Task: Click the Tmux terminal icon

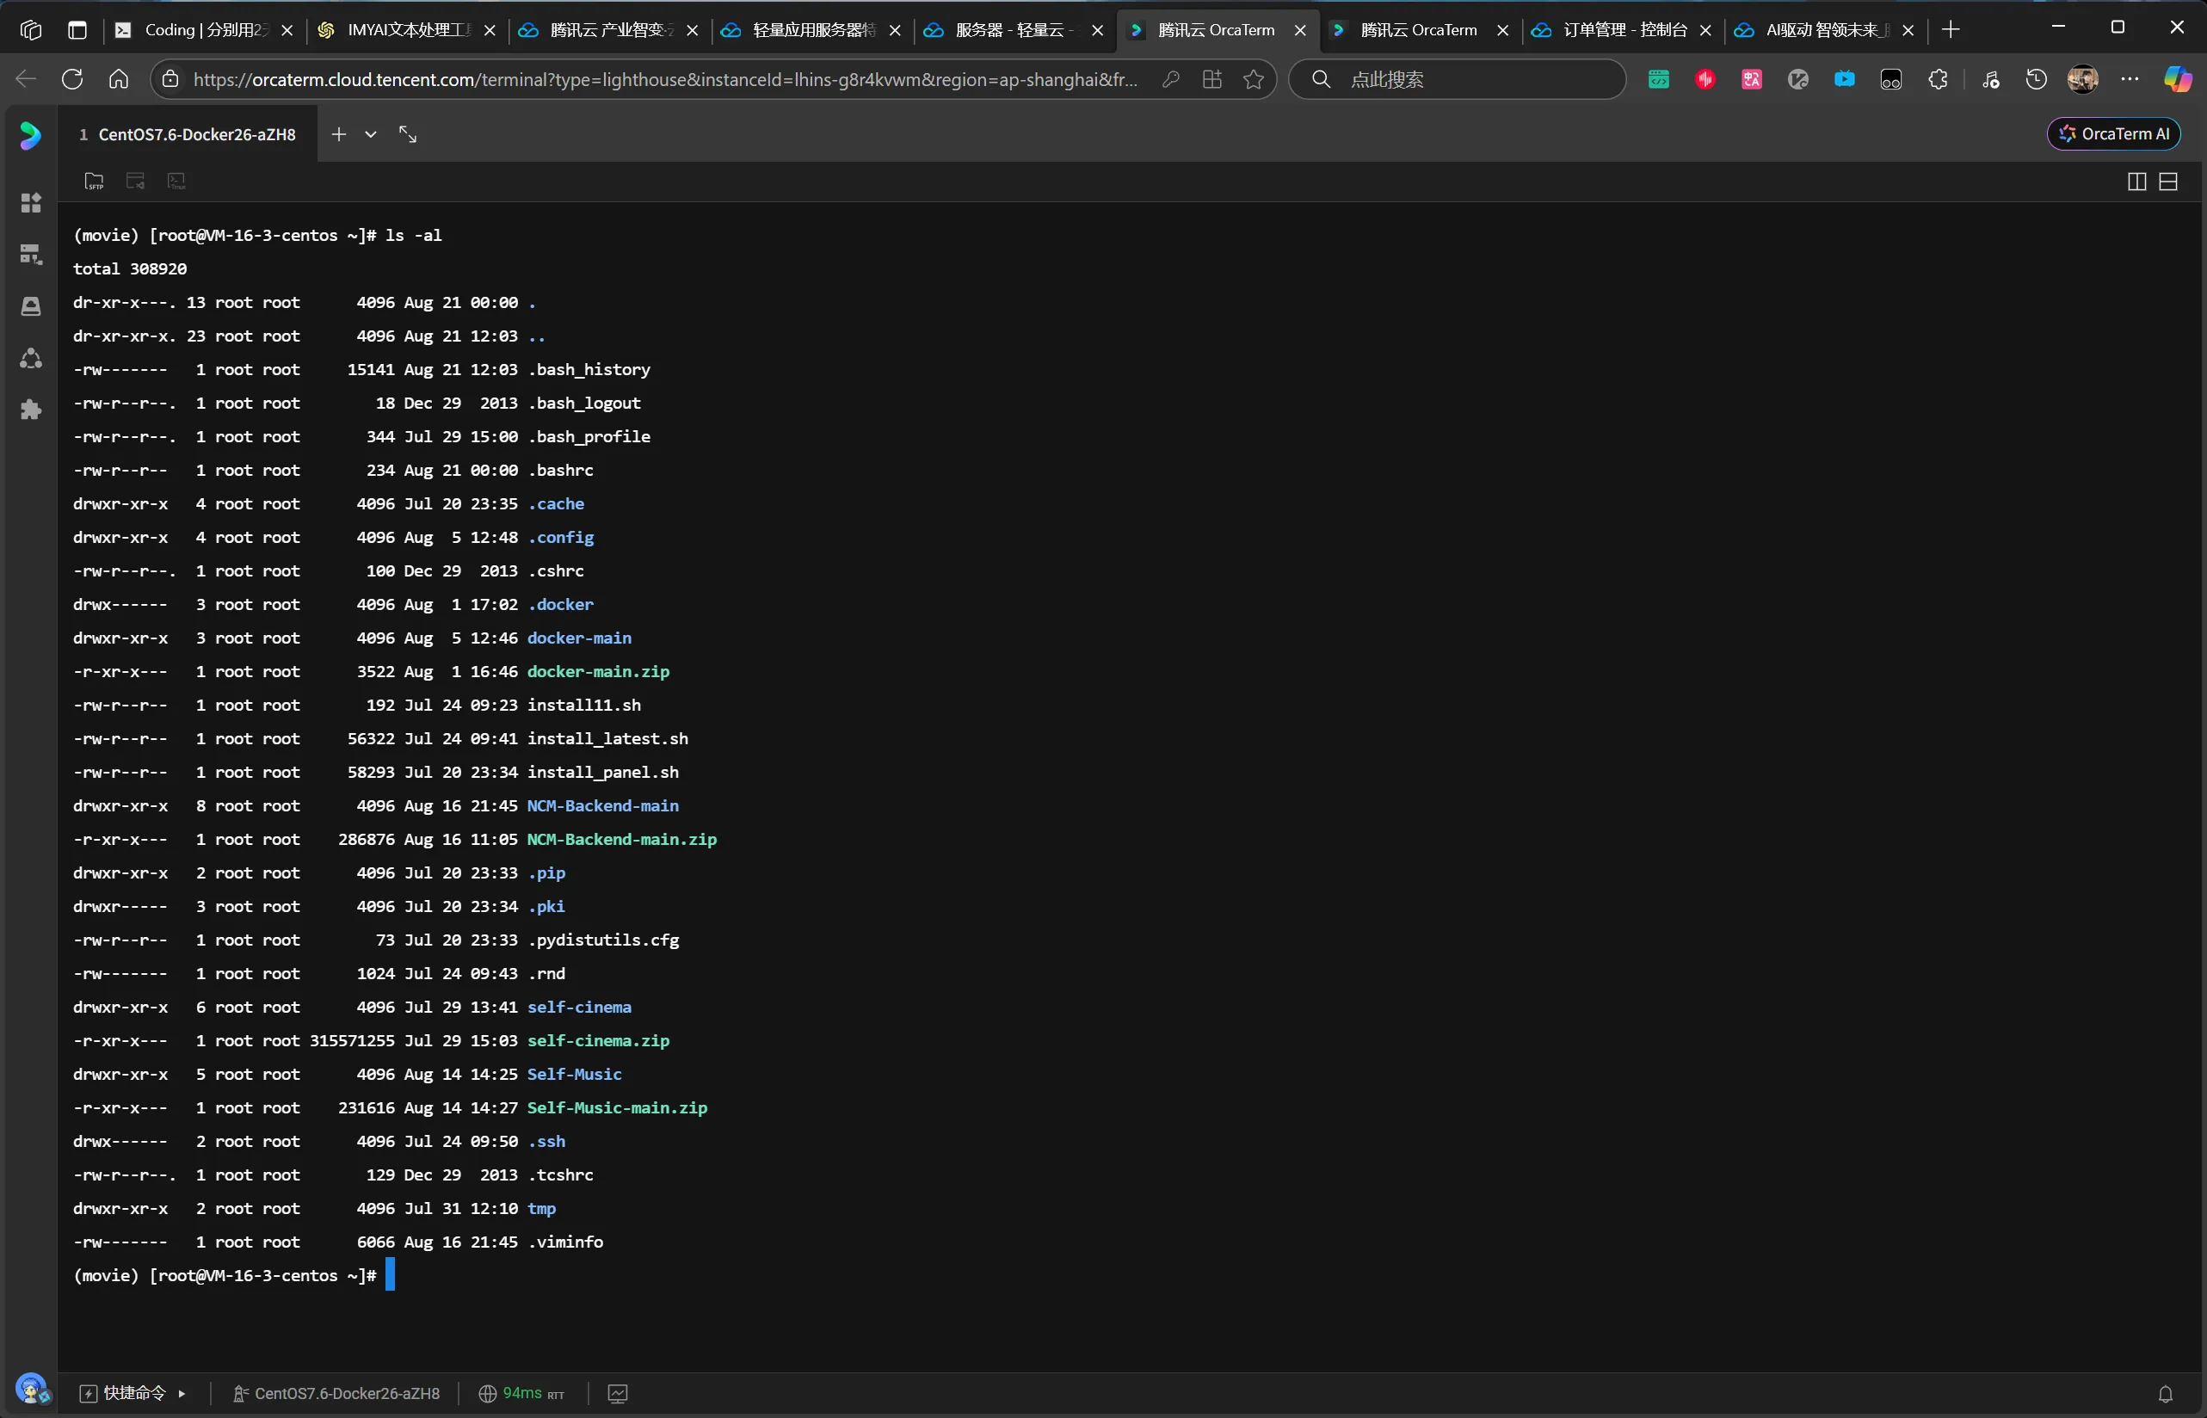Action: click(x=176, y=182)
